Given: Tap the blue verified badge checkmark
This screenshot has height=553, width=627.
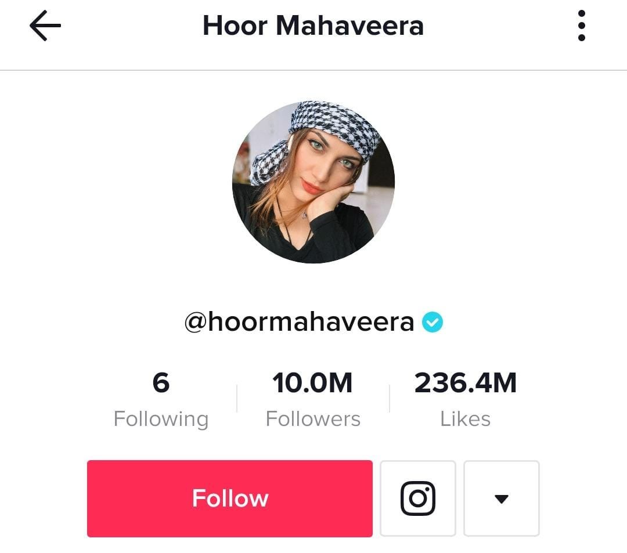Looking at the screenshot, I should click(433, 322).
